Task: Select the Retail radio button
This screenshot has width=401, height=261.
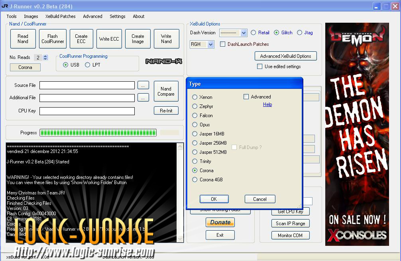Action: pyautogui.click(x=253, y=33)
